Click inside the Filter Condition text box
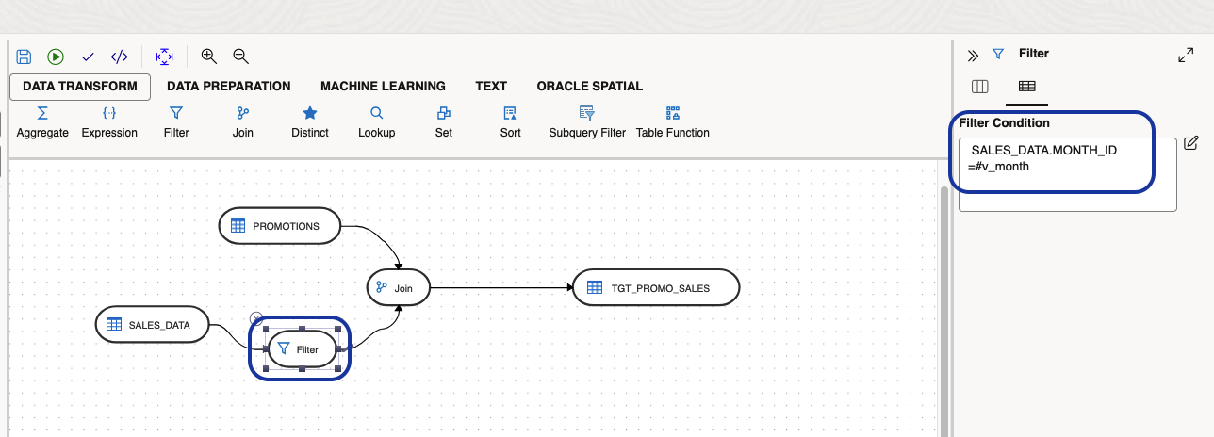The width and height of the screenshot is (1214, 437). [x=1068, y=174]
